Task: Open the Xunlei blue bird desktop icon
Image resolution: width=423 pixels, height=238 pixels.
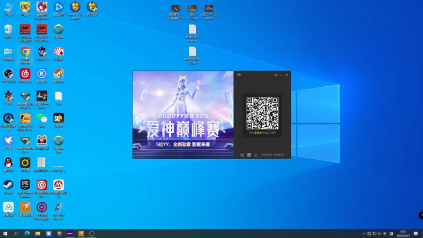Action: coord(8,143)
